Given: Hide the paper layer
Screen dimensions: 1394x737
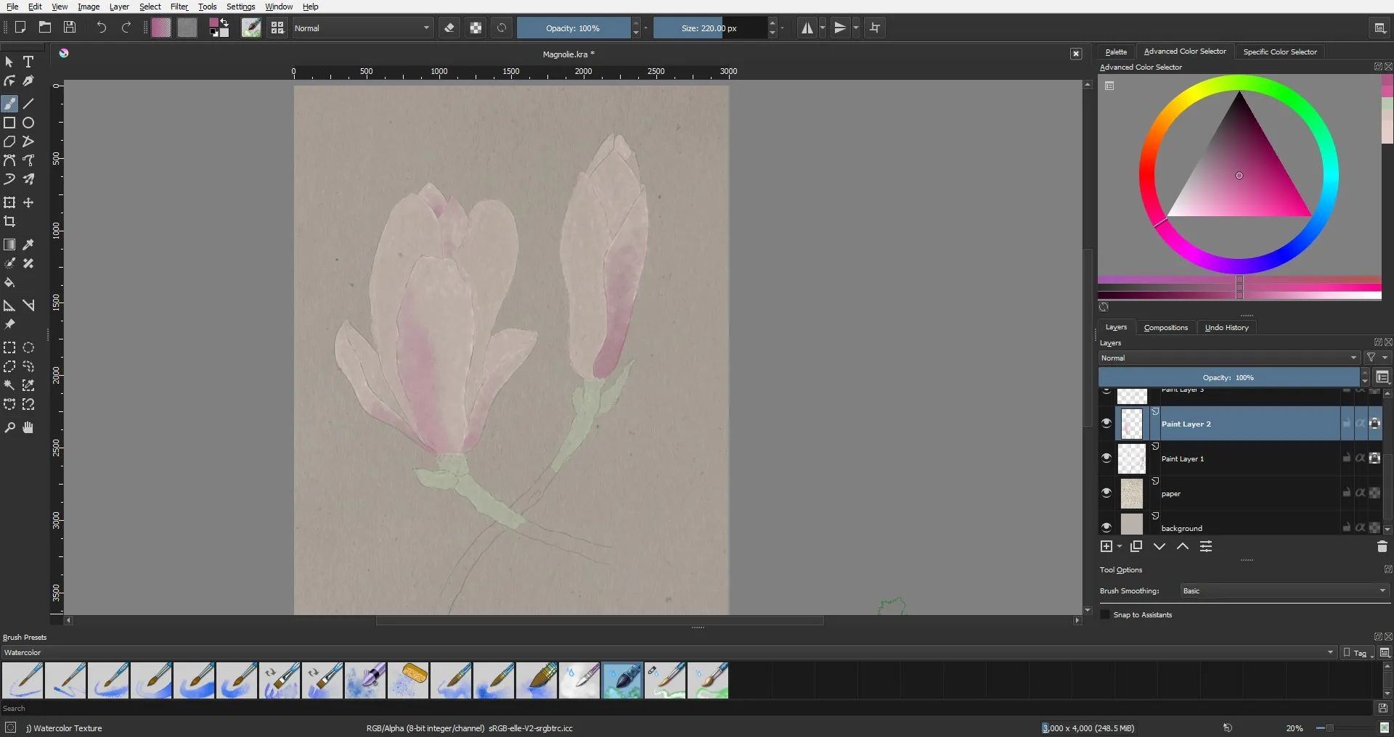Looking at the screenshot, I should coord(1106,493).
